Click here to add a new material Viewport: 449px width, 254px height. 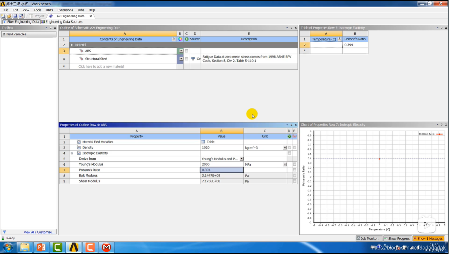123,66
